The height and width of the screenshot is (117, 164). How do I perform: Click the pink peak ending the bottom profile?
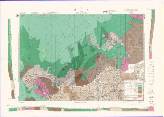pos(151,109)
